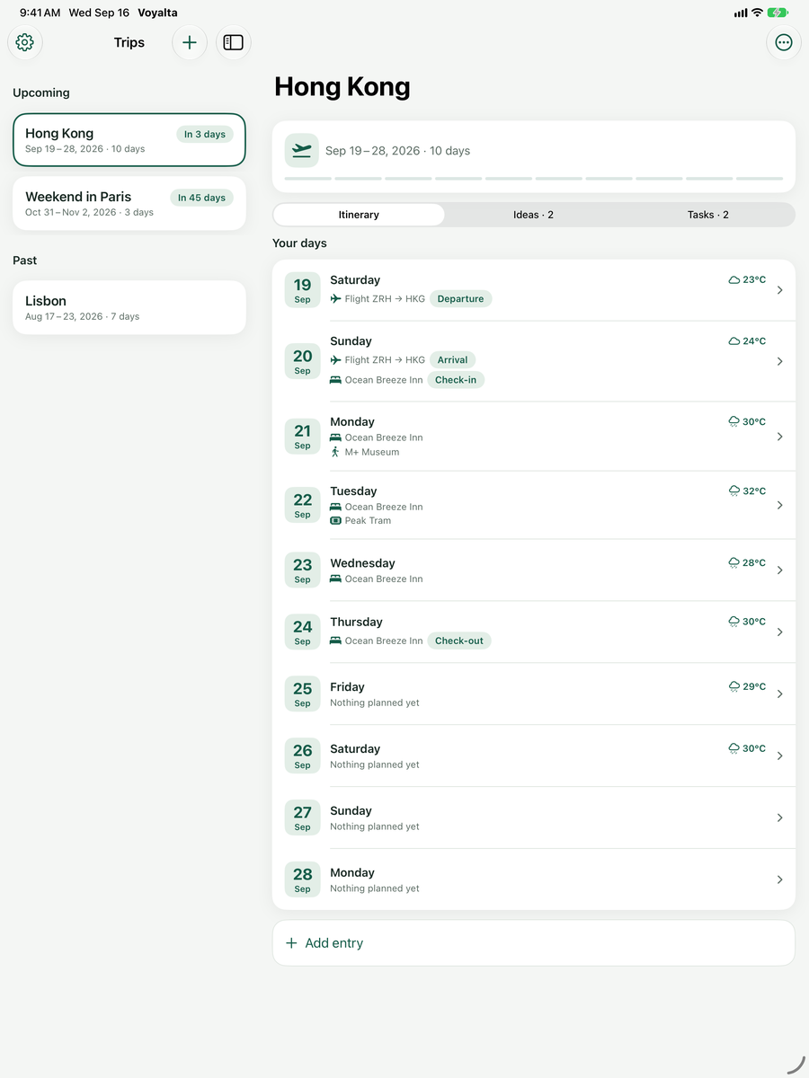Click the 'Your days' heading
This screenshot has height=1078, width=809.
300,243
